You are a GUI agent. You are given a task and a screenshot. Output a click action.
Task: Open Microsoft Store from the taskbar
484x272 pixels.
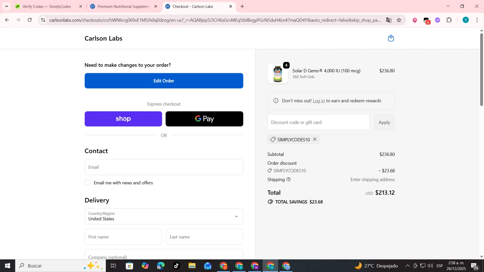(x=129, y=266)
